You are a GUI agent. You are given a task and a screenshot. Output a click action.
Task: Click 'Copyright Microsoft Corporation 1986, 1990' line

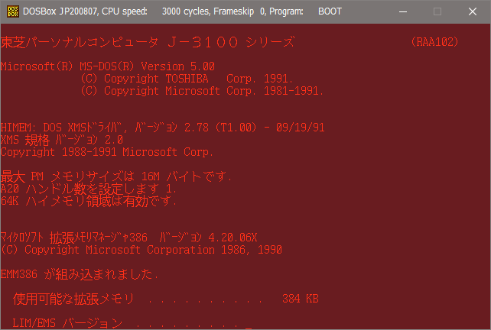(141, 250)
